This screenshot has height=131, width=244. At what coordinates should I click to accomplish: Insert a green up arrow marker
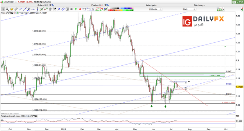[x=76, y=9]
